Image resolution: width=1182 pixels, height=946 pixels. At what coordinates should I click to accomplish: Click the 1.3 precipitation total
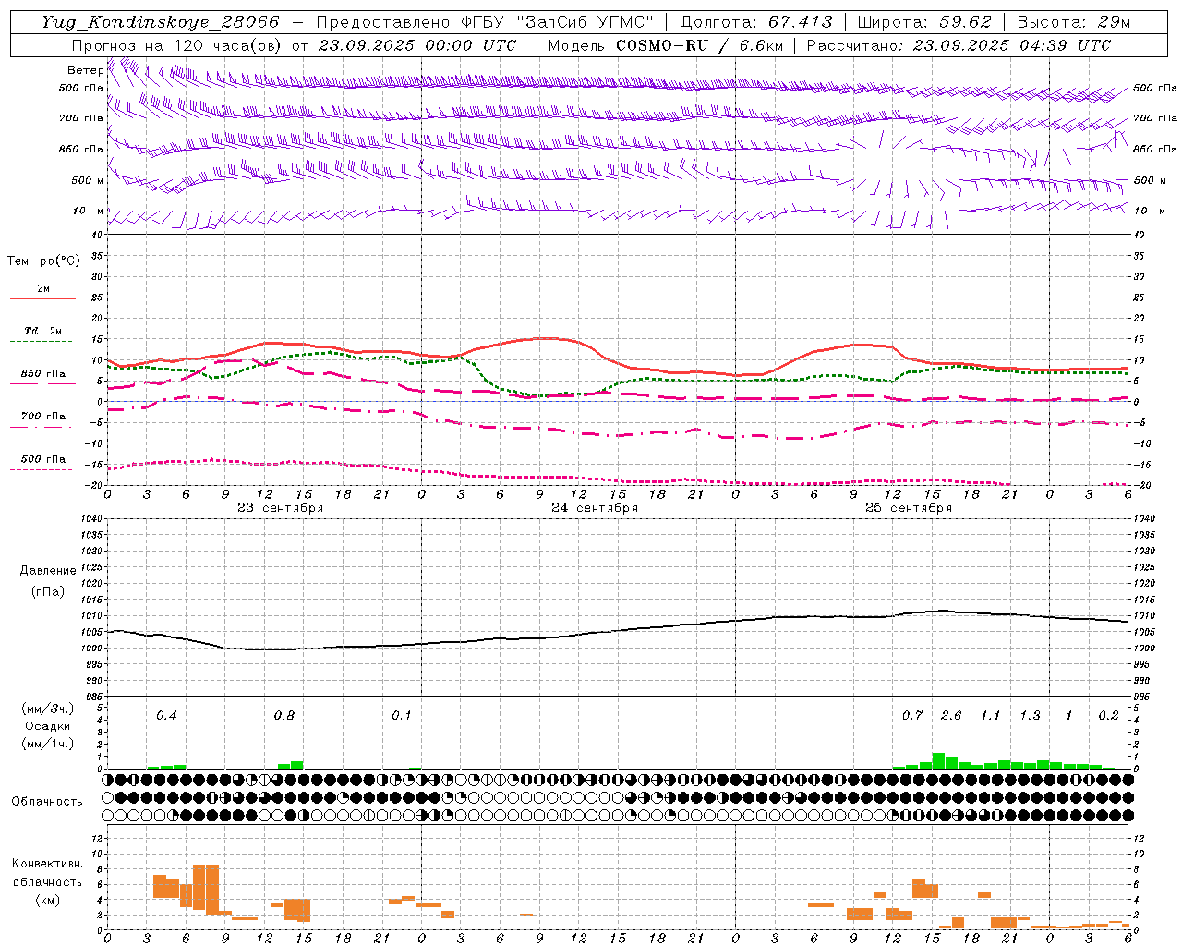click(1030, 715)
